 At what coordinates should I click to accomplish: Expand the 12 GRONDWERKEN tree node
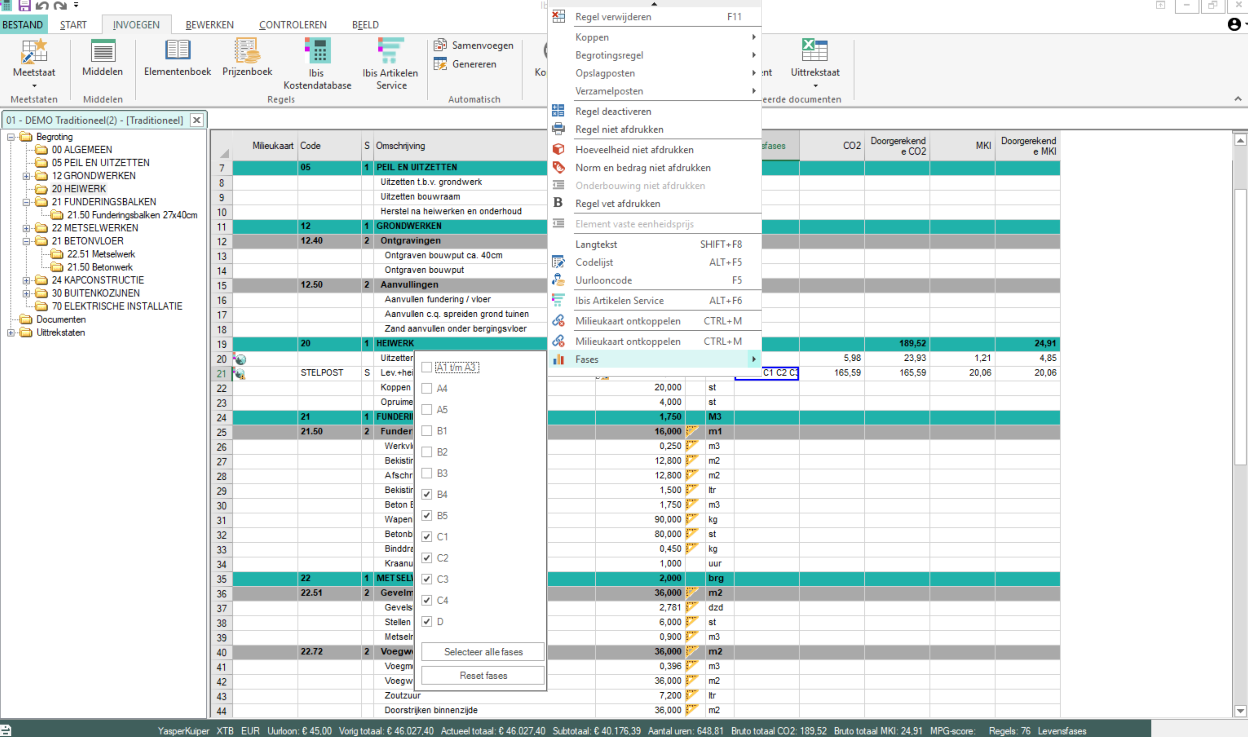coord(26,176)
